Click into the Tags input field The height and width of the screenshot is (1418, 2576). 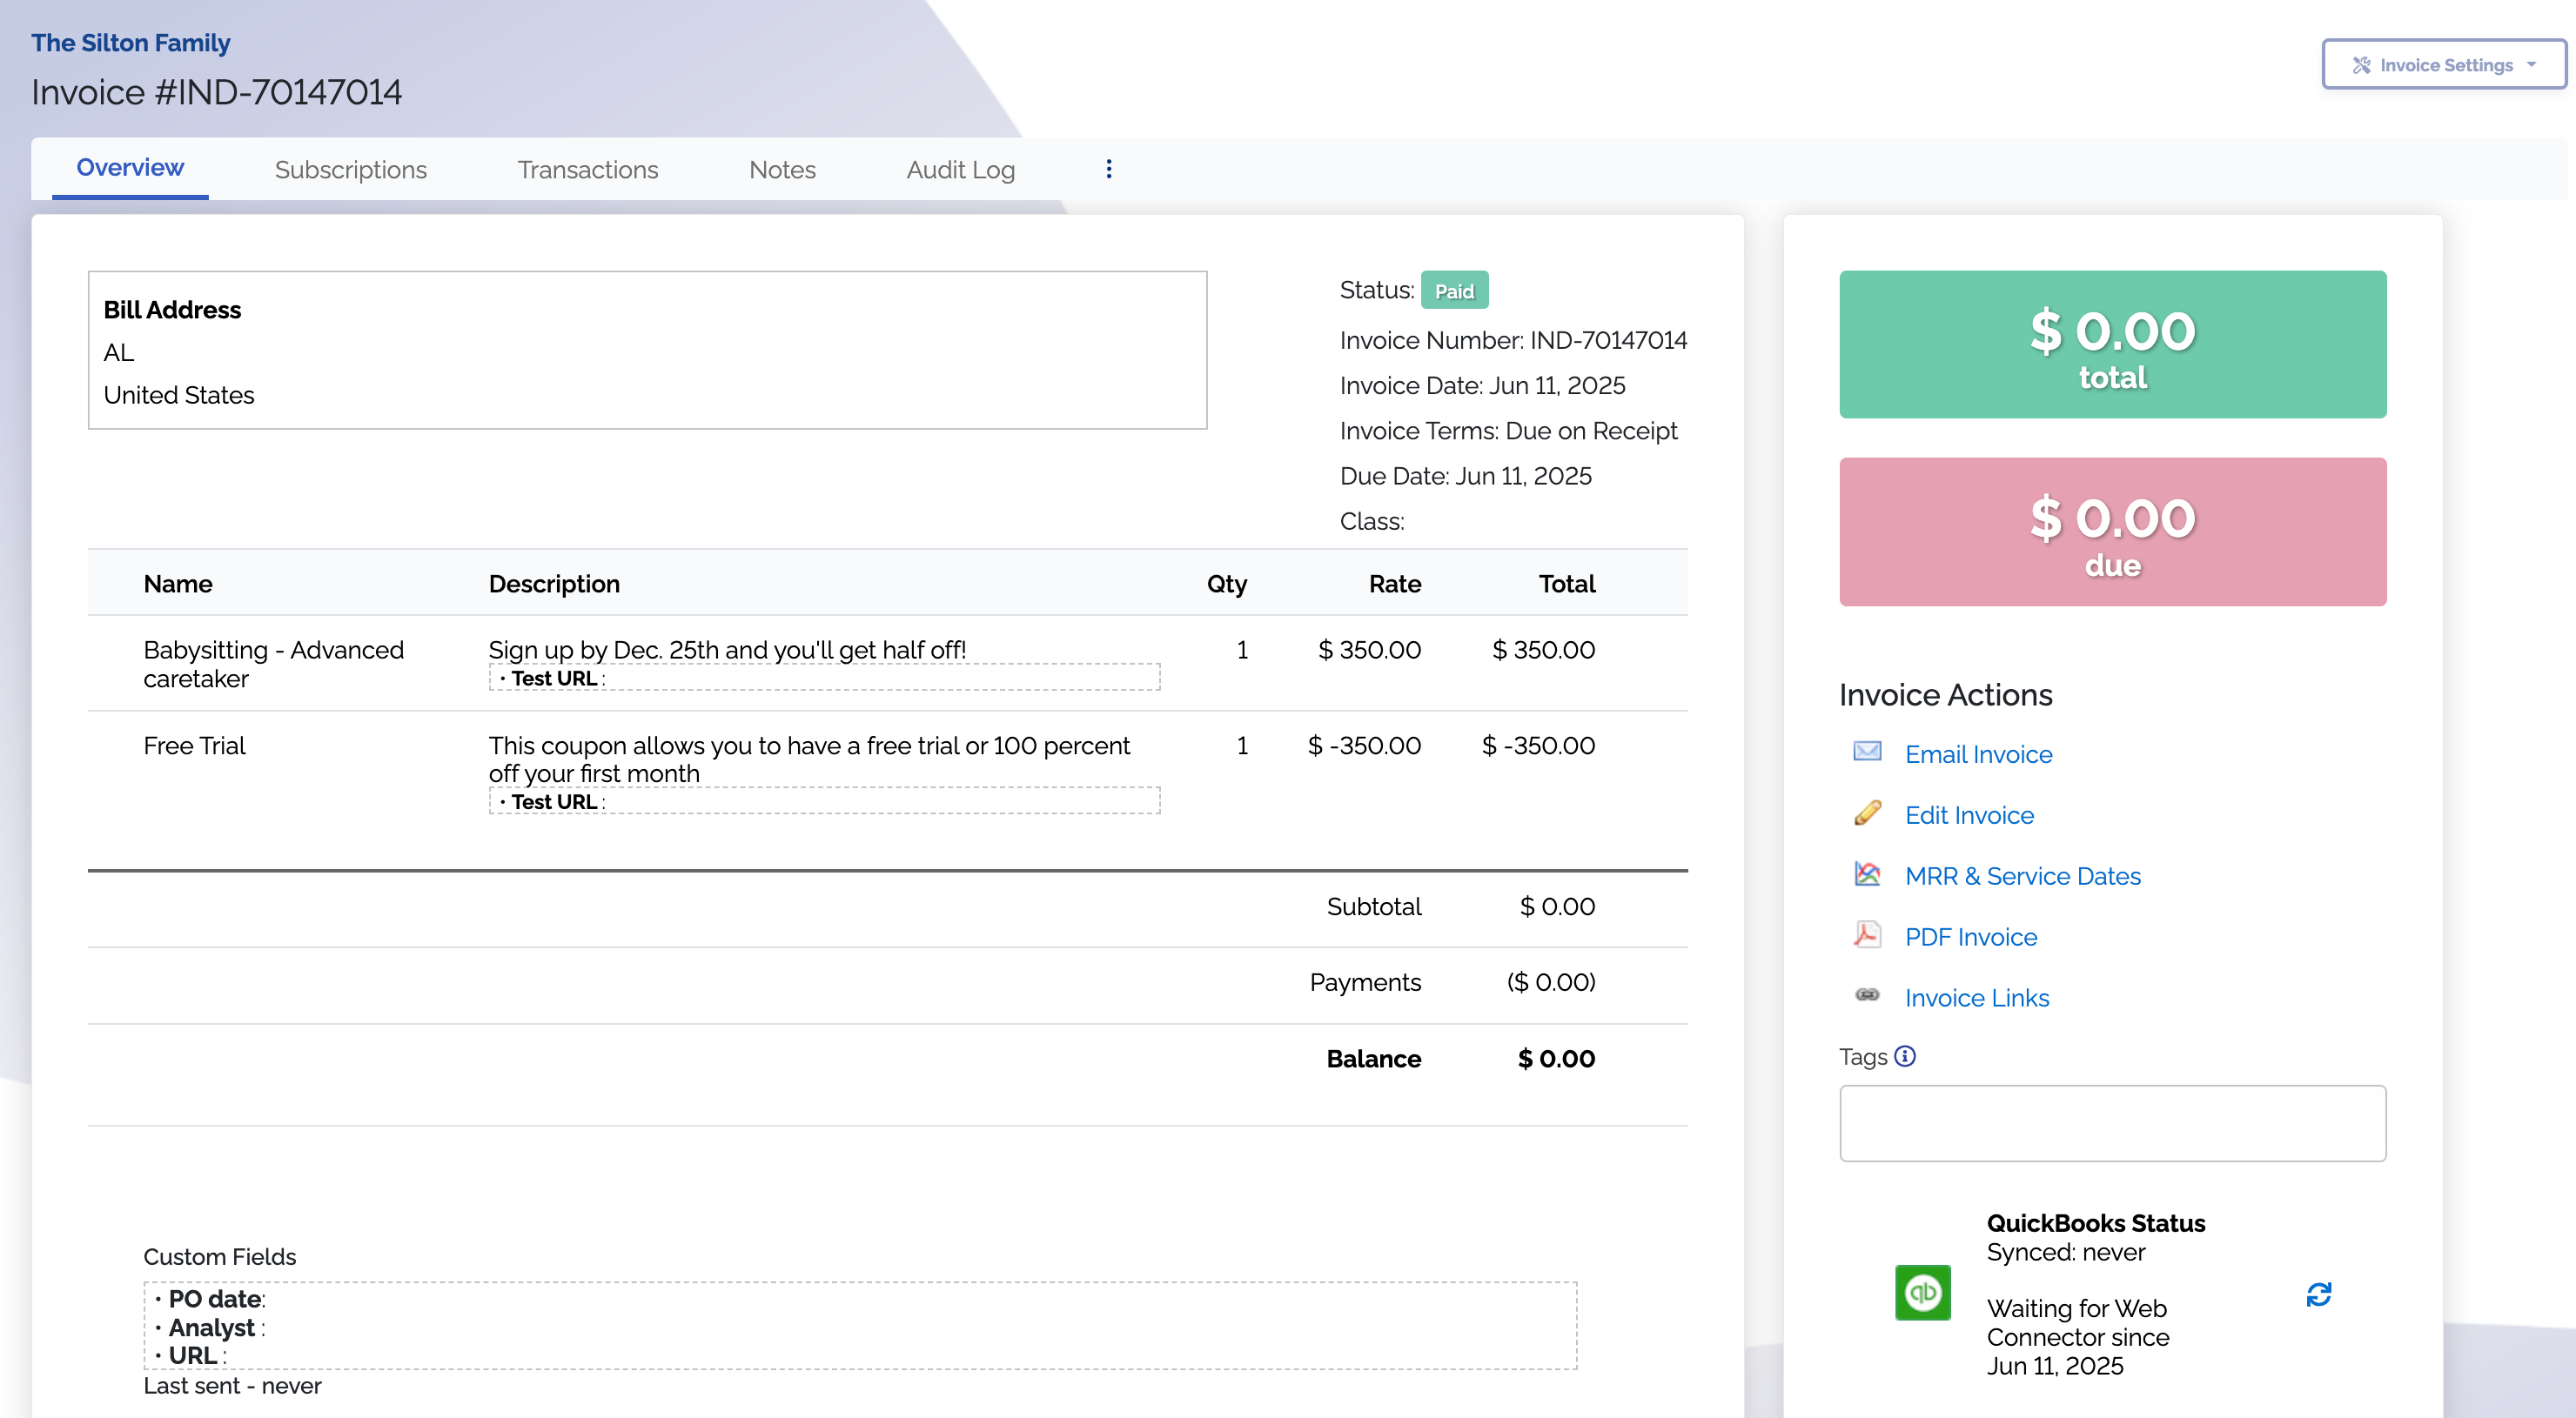(2112, 1123)
